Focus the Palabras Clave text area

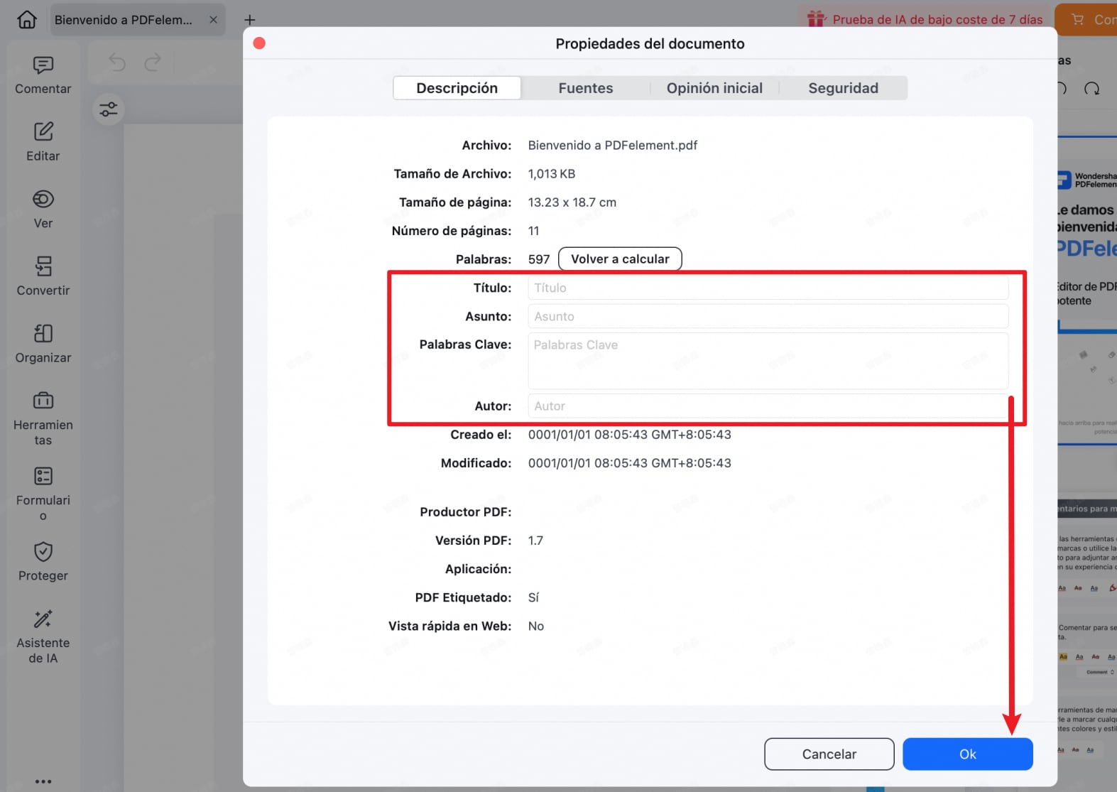click(x=768, y=361)
